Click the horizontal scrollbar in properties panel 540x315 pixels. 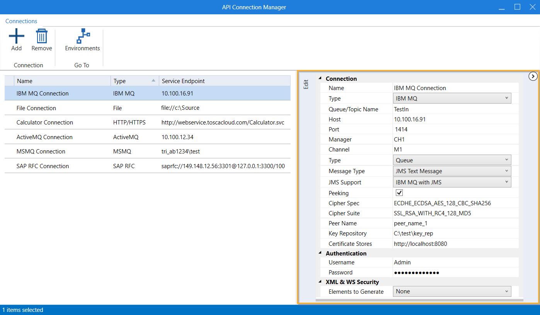(x=419, y=300)
